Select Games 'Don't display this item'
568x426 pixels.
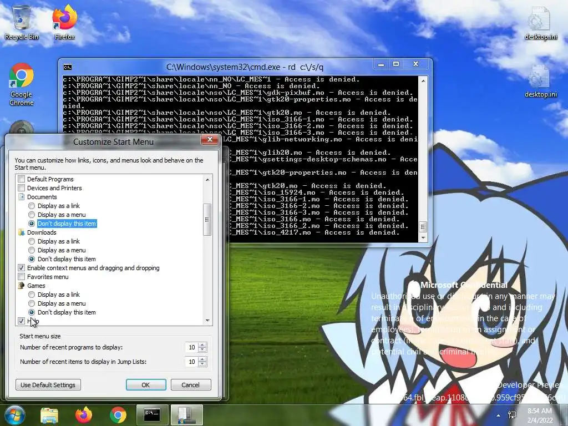click(32, 312)
